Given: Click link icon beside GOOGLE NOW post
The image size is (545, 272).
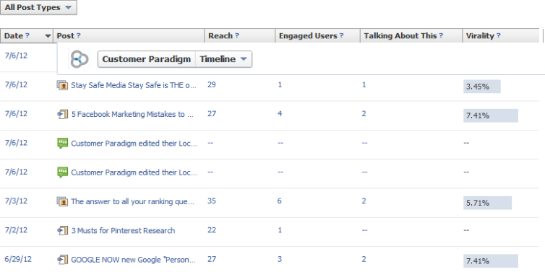Looking at the screenshot, I should [x=62, y=260].
